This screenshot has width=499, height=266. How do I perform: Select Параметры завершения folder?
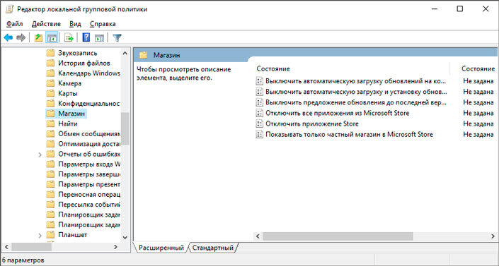tap(89, 174)
